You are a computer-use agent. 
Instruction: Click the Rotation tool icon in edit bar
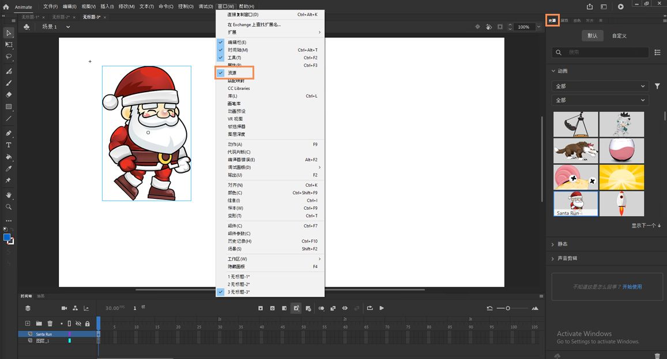pos(489,27)
